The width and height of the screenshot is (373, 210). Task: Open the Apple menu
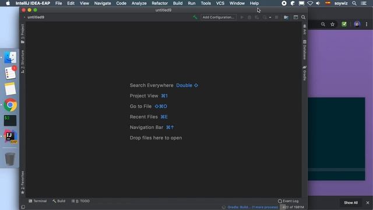point(8,3)
